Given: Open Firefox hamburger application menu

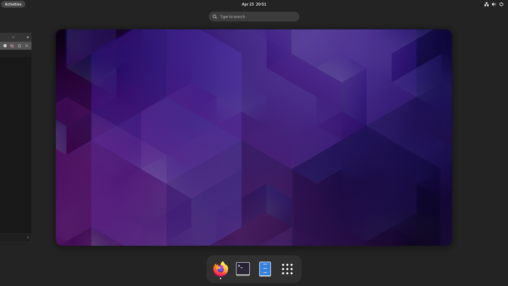Looking at the screenshot, I should point(26,46).
